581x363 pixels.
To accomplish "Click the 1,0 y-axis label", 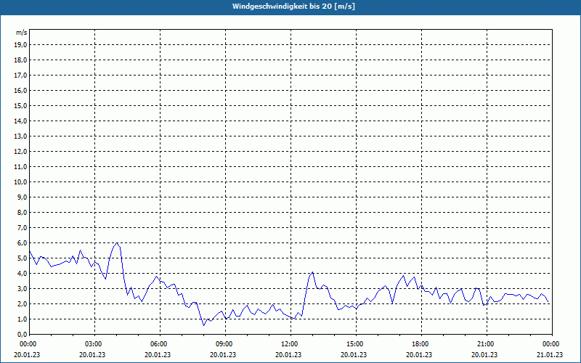I will [22, 319].
